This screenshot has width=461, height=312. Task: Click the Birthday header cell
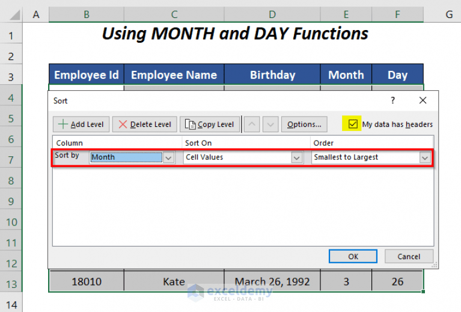point(272,75)
